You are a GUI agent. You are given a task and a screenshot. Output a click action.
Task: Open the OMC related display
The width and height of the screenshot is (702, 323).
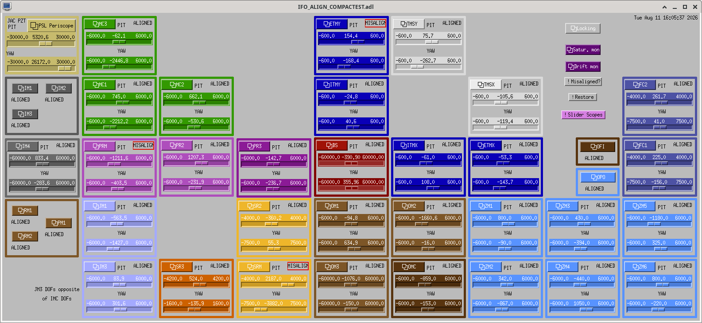pyautogui.click(x=409, y=267)
